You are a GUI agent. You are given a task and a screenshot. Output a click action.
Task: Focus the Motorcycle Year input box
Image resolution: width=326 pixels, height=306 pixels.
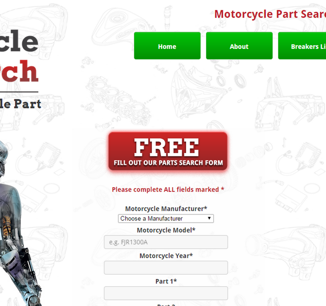click(x=166, y=268)
